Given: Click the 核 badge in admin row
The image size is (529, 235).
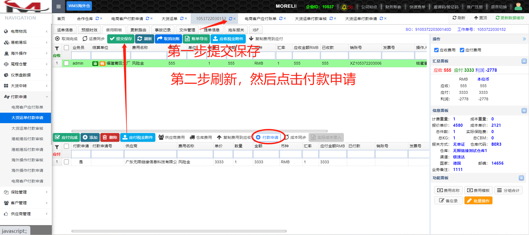Looking at the screenshot, I should (102, 63).
